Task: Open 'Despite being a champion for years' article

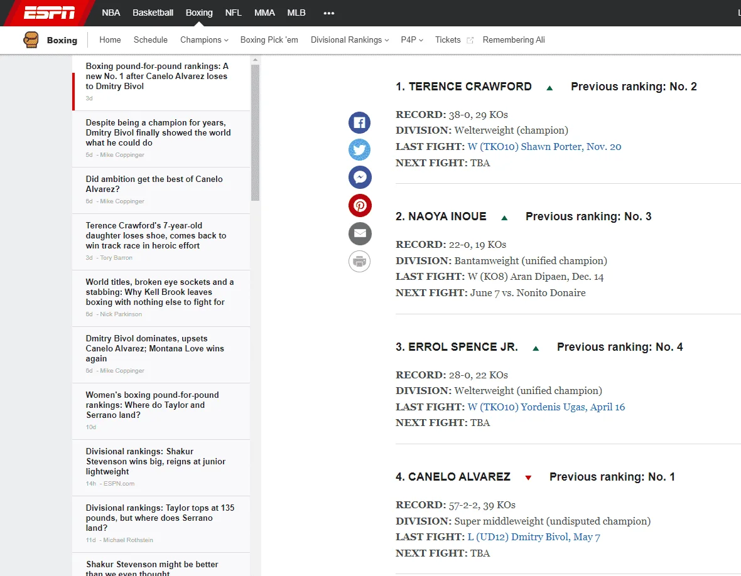Action: pyautogui.click(x=158, y=132)
